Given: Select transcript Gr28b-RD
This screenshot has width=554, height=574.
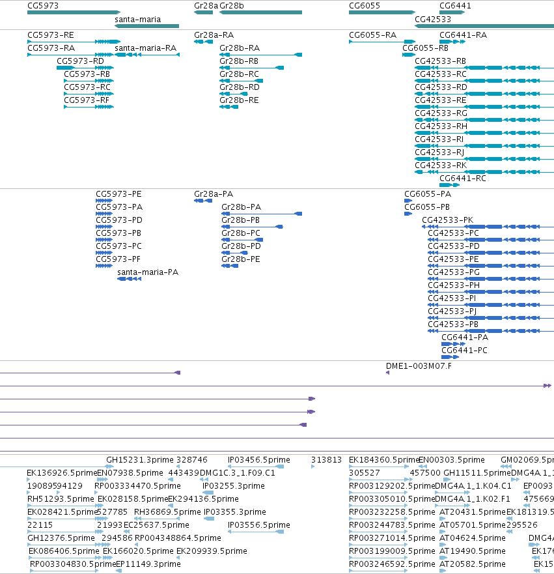Looking at the screenshot, I should pos(234,94).
